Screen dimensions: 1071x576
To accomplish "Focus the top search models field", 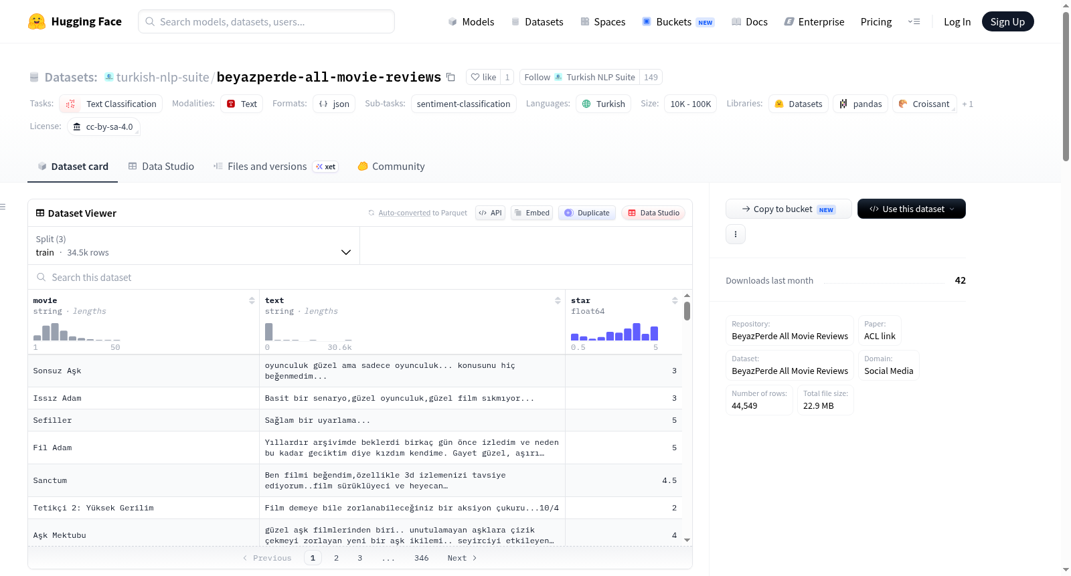I will [266, 21].
